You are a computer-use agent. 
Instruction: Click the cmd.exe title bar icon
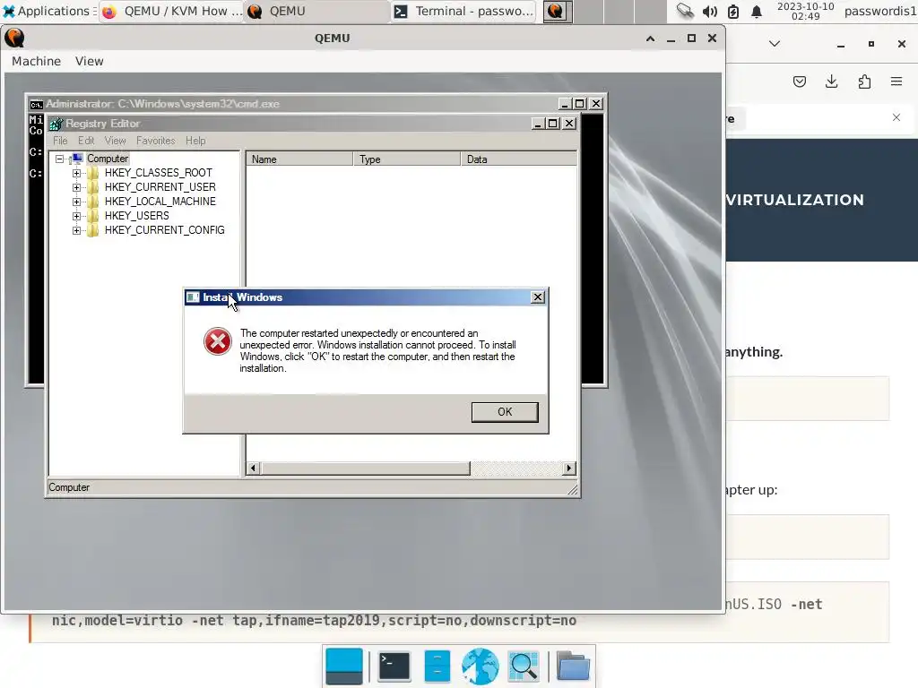(x=36, y=104)
